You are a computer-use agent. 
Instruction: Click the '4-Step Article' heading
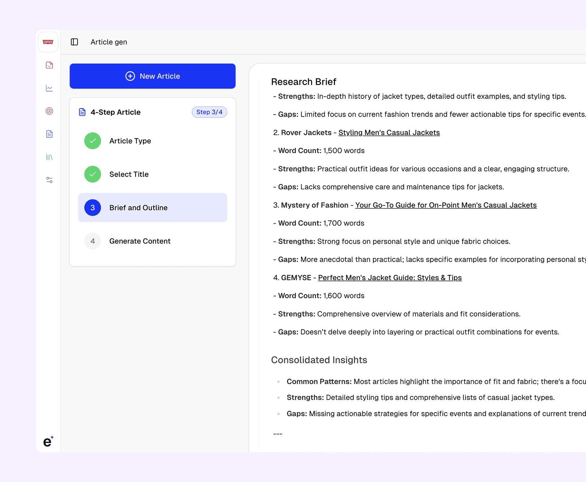point(116,112)
